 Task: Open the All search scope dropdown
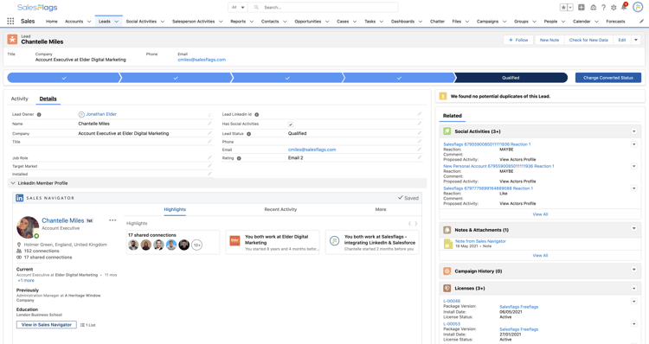click(238, 8)
